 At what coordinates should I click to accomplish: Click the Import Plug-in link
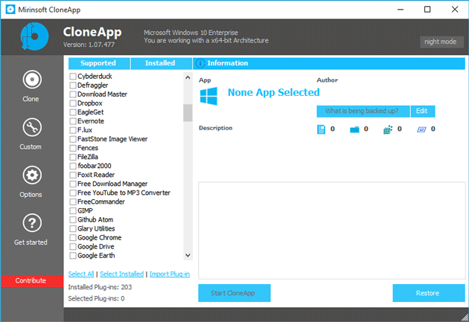click(170, 274)
